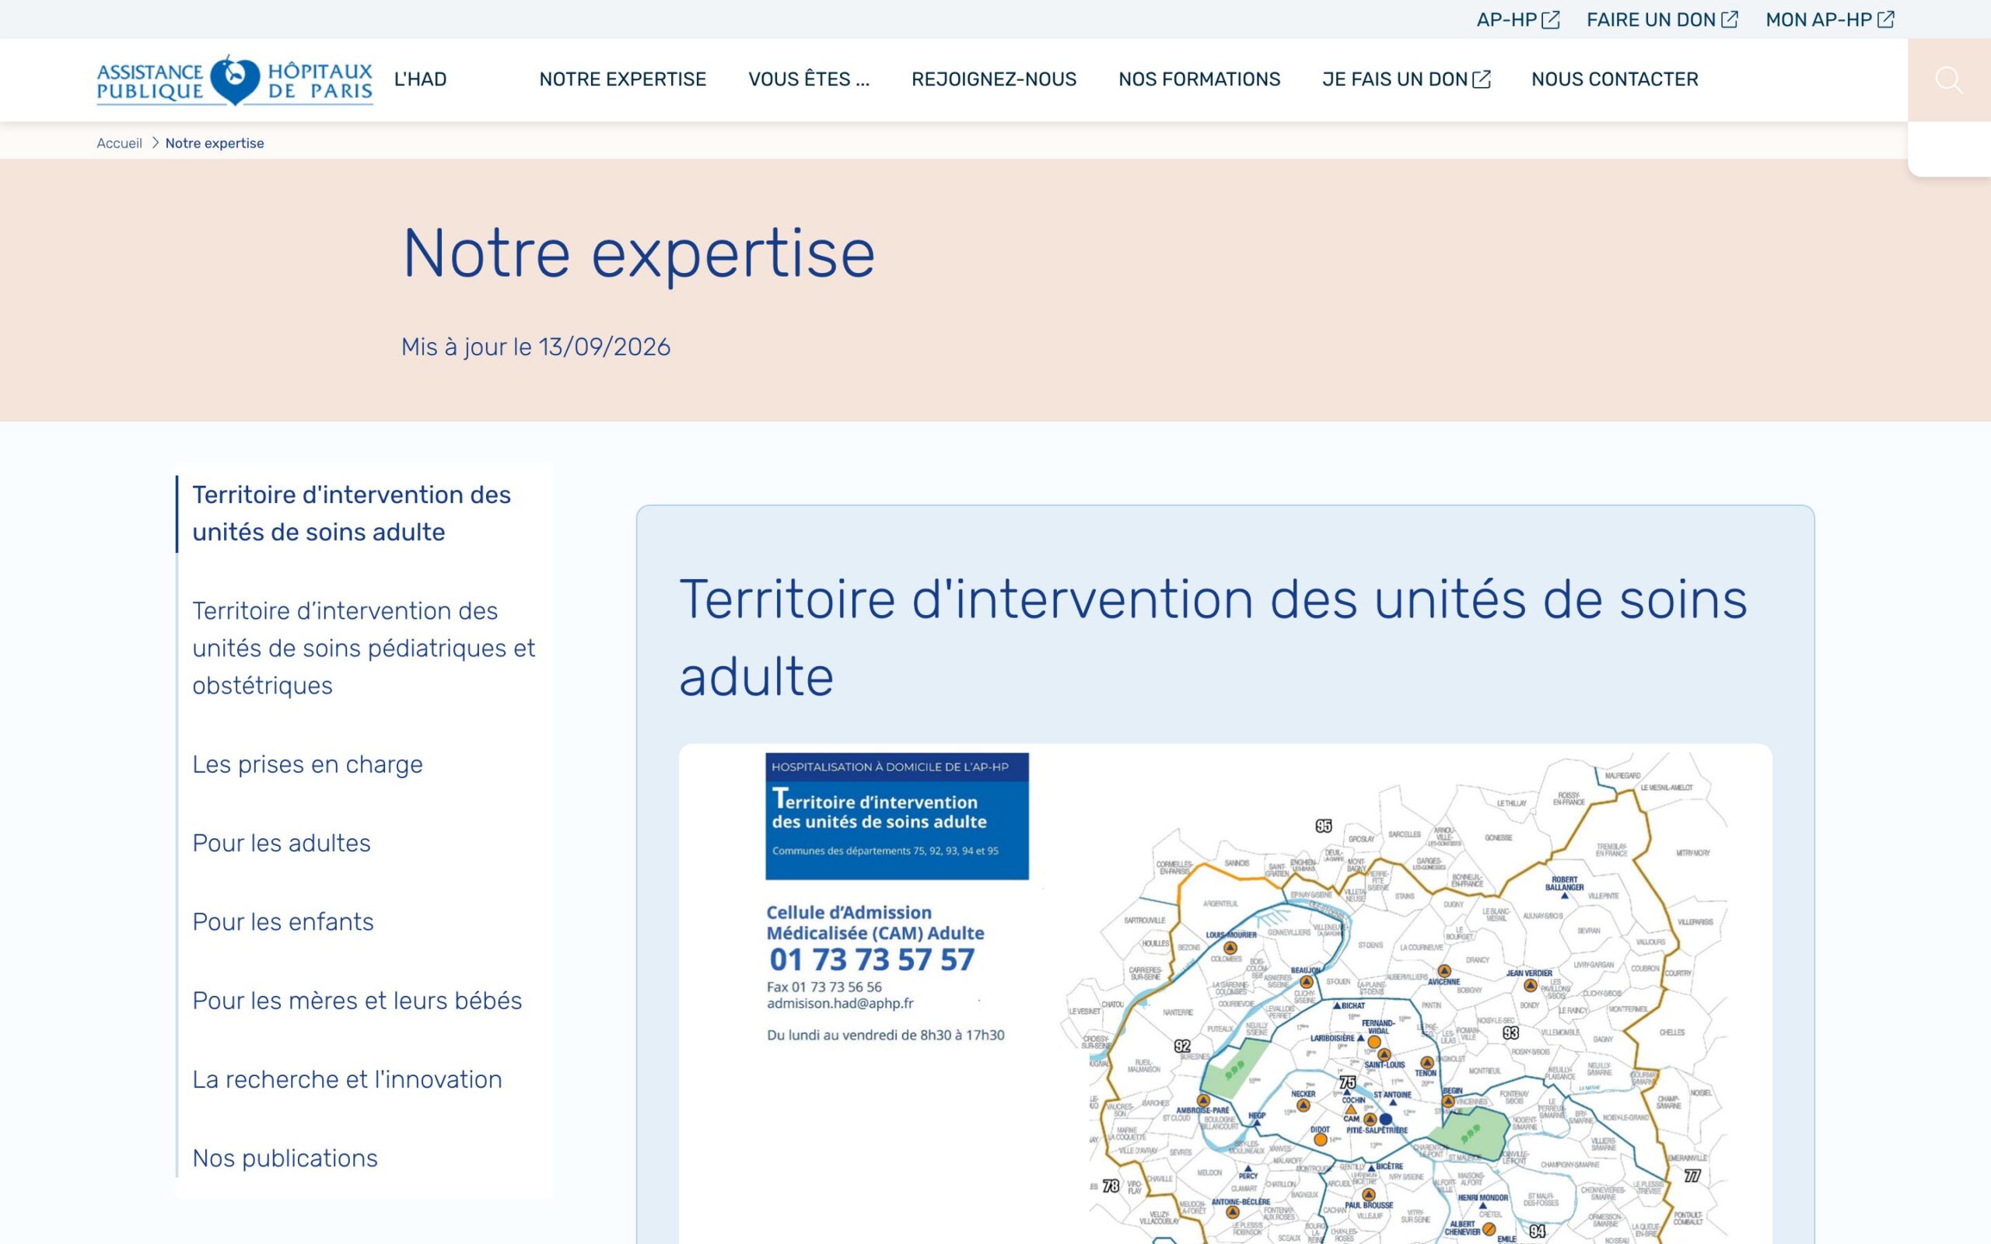Go to the Accueil breadcrumb
This screenshot has height=1244, width=1991.
coord(119,143)
